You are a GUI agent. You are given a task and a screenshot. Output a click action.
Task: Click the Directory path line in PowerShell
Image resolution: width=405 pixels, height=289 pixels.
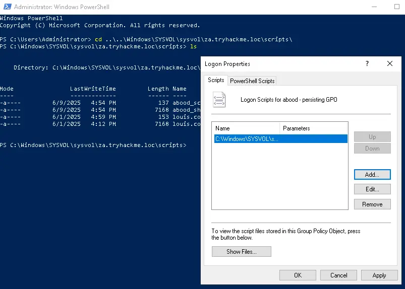107,67
